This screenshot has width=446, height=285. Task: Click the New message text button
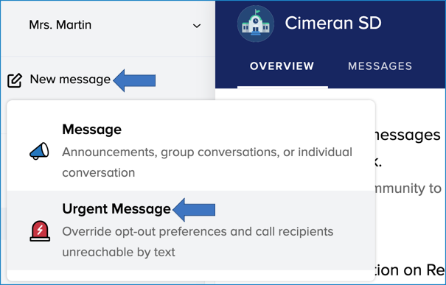pyautogui.click(x=70, y=80)
